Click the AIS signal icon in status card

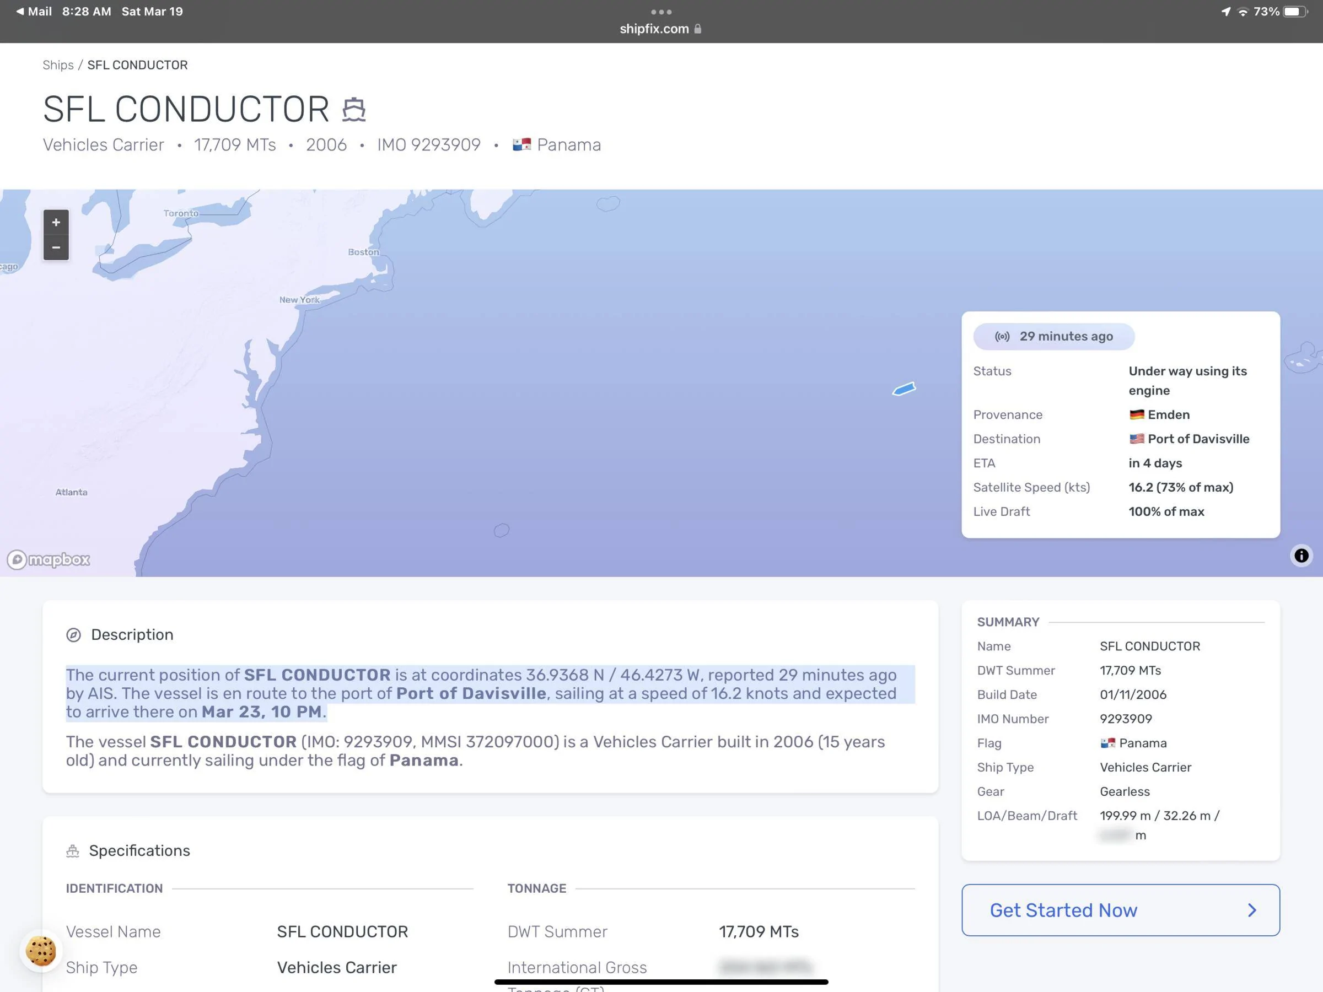tap(1002, 337)
